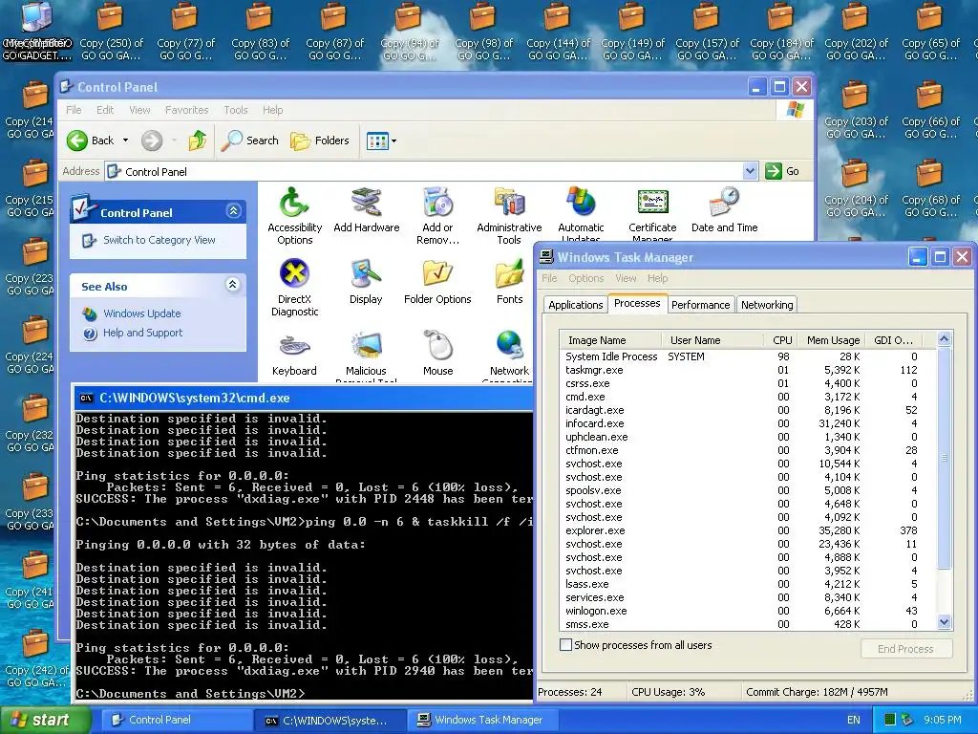Select the winlogon.exe process row
Viewport: 978px width, 734px height.
pos(747,611)
